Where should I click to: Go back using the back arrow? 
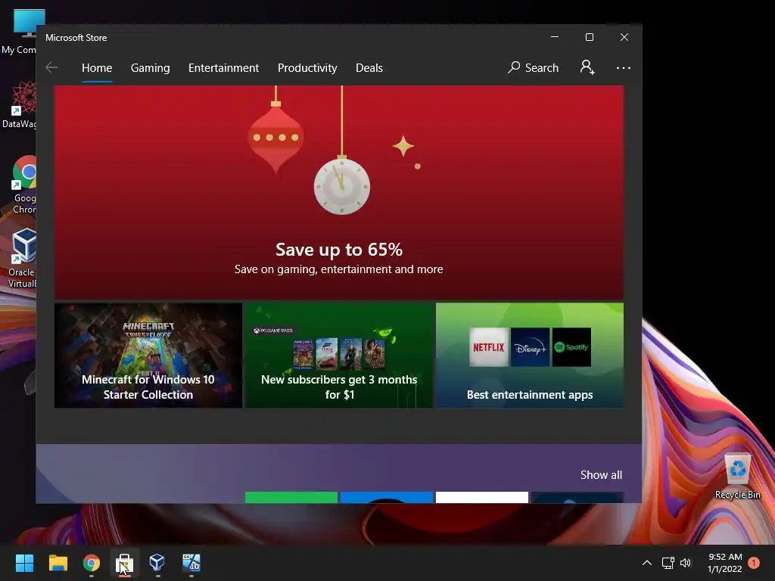[x=51, y=67]
